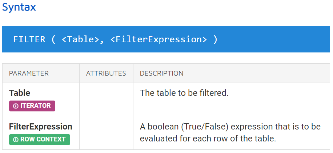This screenshot has width=333, height=153.
Task: Click 'The table to be filtered.' description
Action: (184, 93)
